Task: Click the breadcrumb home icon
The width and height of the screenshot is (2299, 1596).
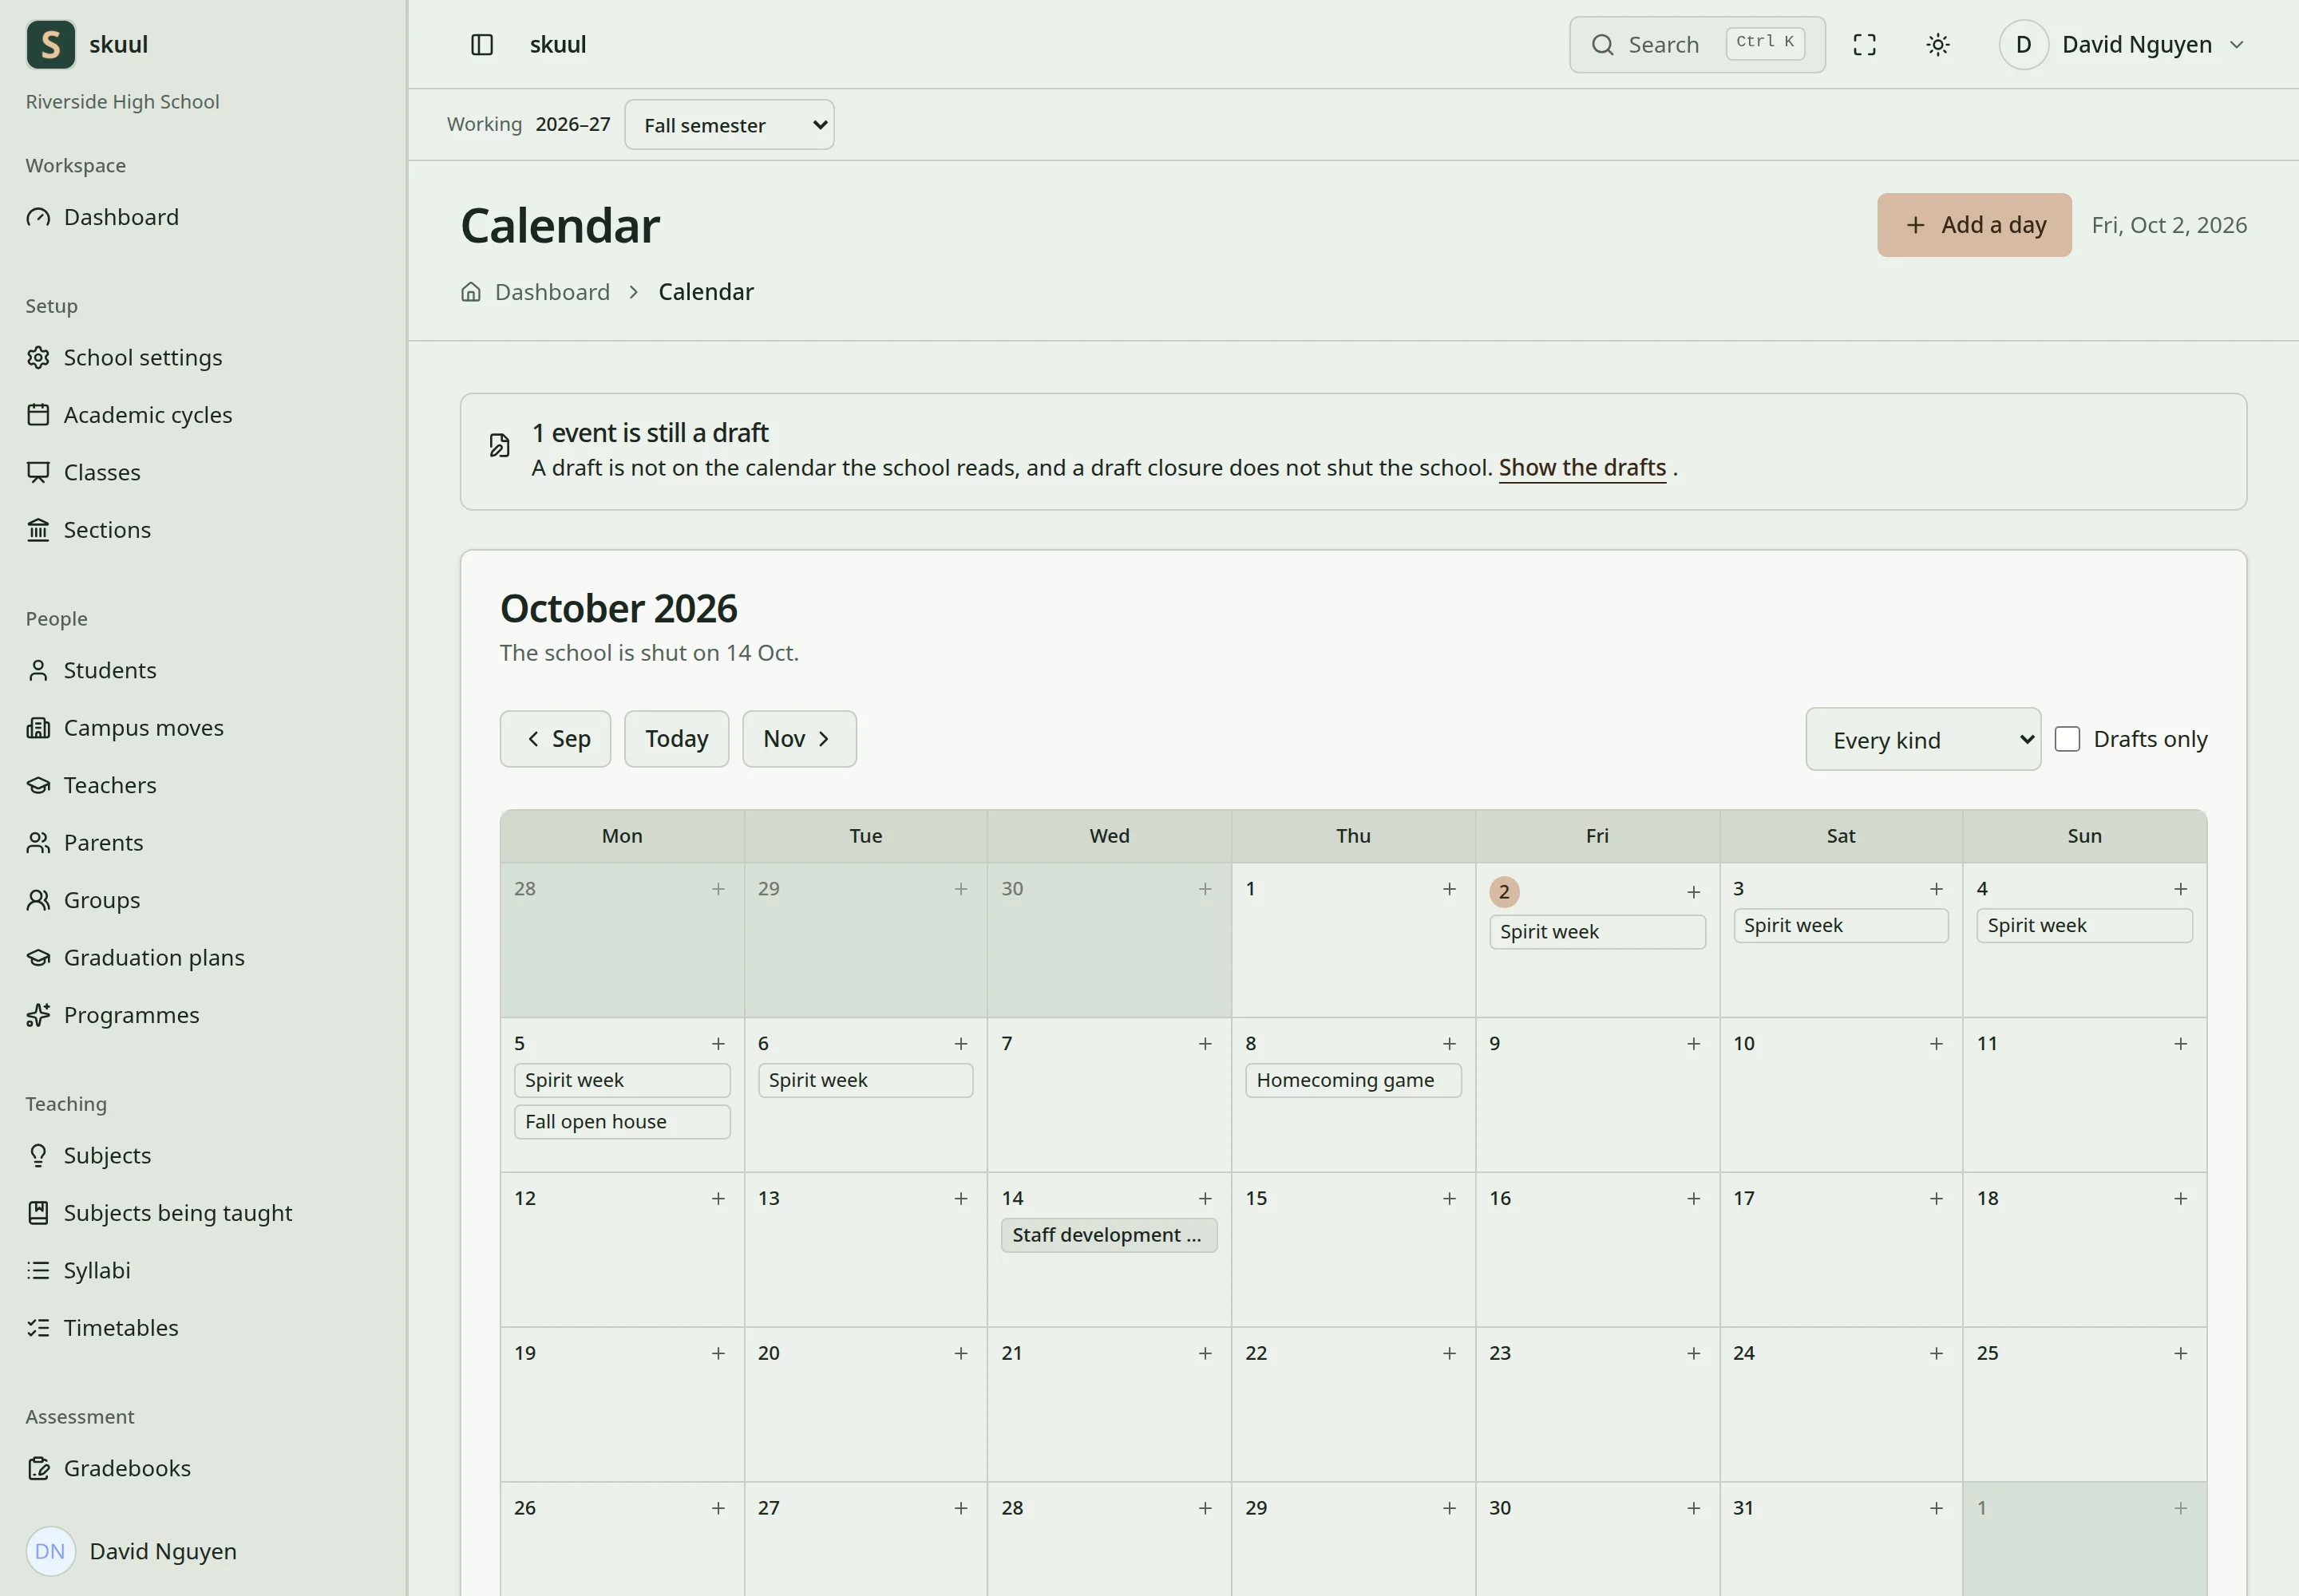Action: point(470,292)
